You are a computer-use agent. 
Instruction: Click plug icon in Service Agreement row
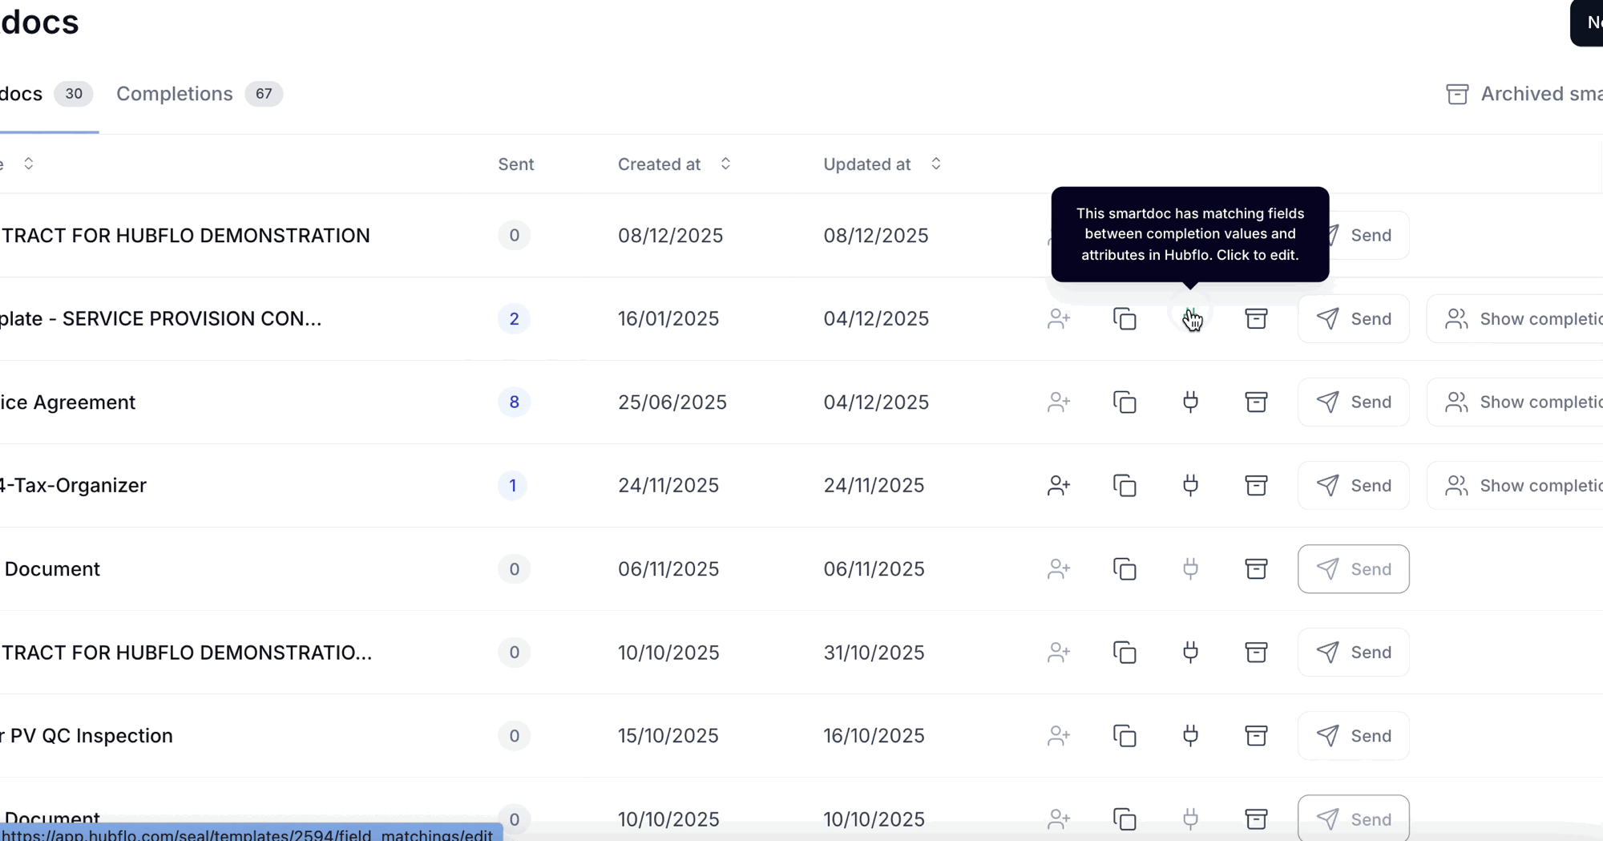tap(1190, 402)
